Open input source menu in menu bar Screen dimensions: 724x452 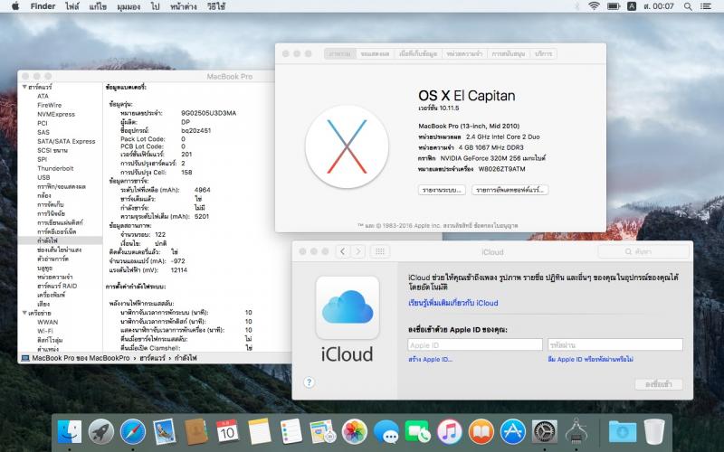pos(631,6)
